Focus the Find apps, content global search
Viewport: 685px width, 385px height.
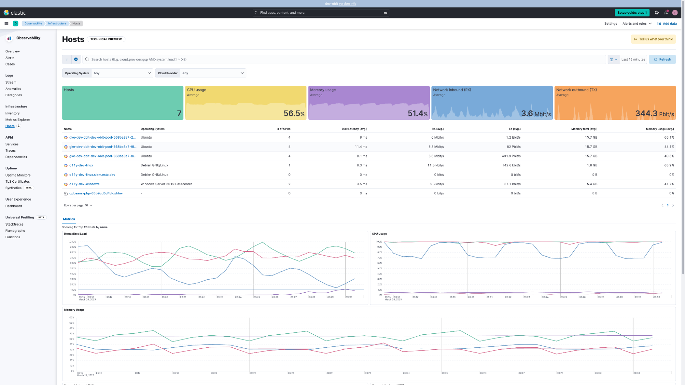point(321,13)
